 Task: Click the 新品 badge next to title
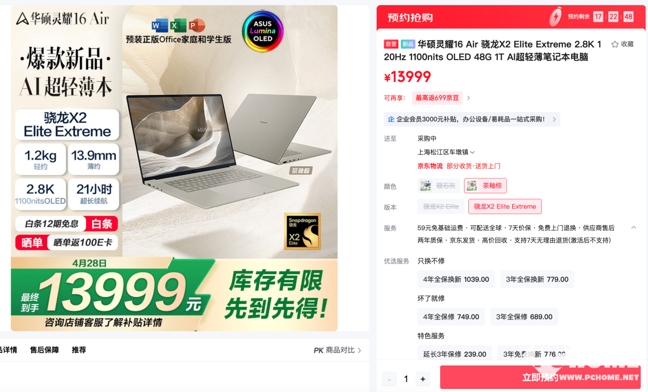click(407, 44)
